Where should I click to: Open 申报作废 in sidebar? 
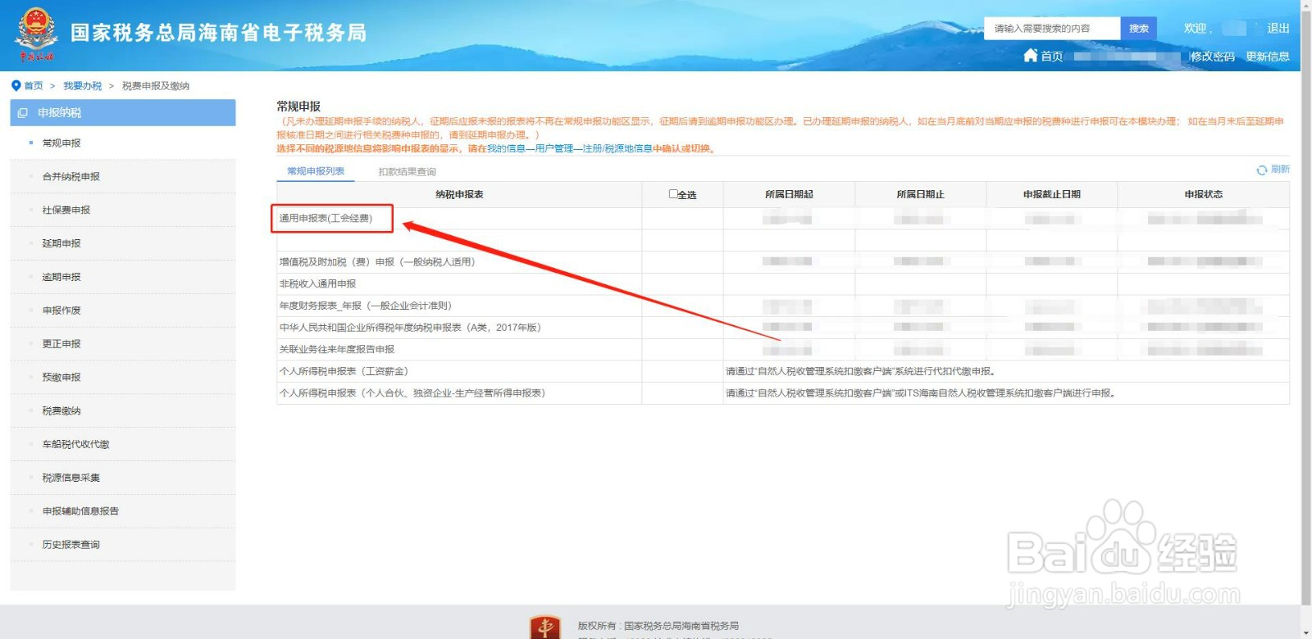123,310
